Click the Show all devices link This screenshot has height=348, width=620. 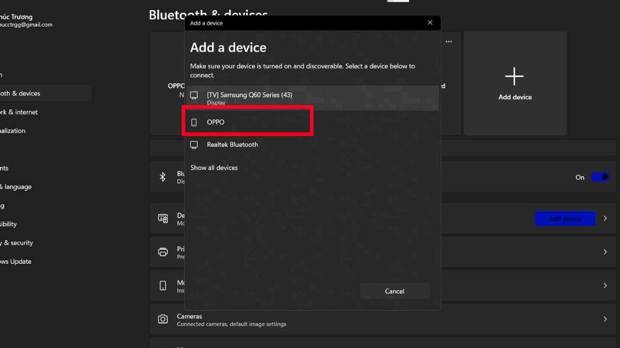[214, 168]
